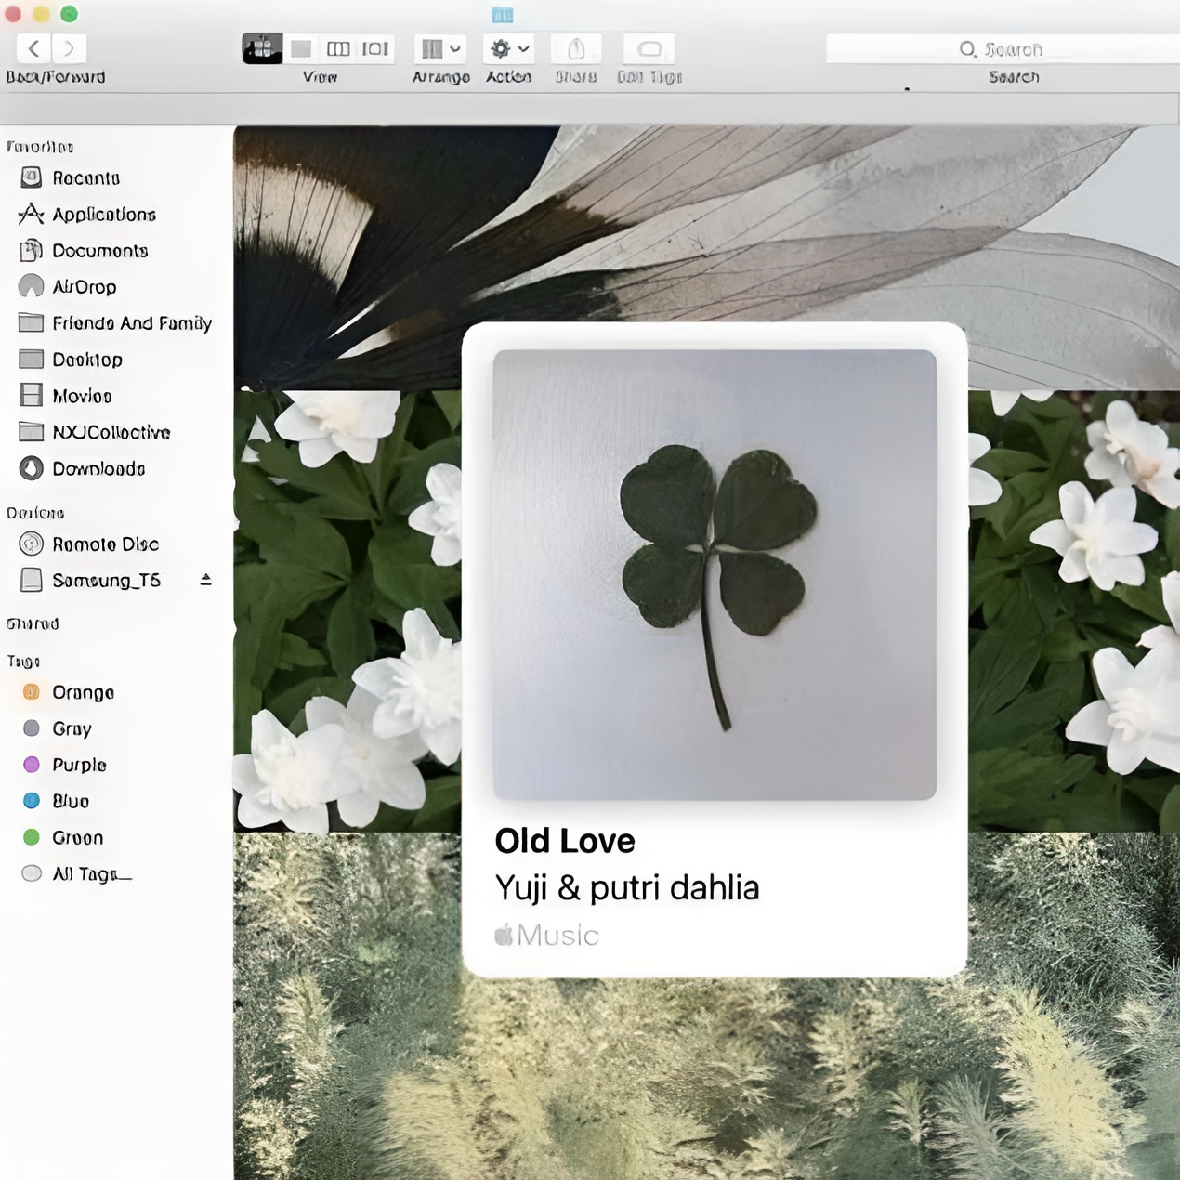Open Applications in the sidebar
Image resolution: width=1180 pixels, height=1180 pixels.
pos(103,215)
